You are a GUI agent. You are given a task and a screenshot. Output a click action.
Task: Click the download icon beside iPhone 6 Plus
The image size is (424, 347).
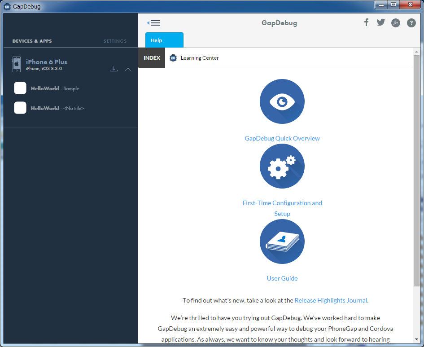[114, 69]
